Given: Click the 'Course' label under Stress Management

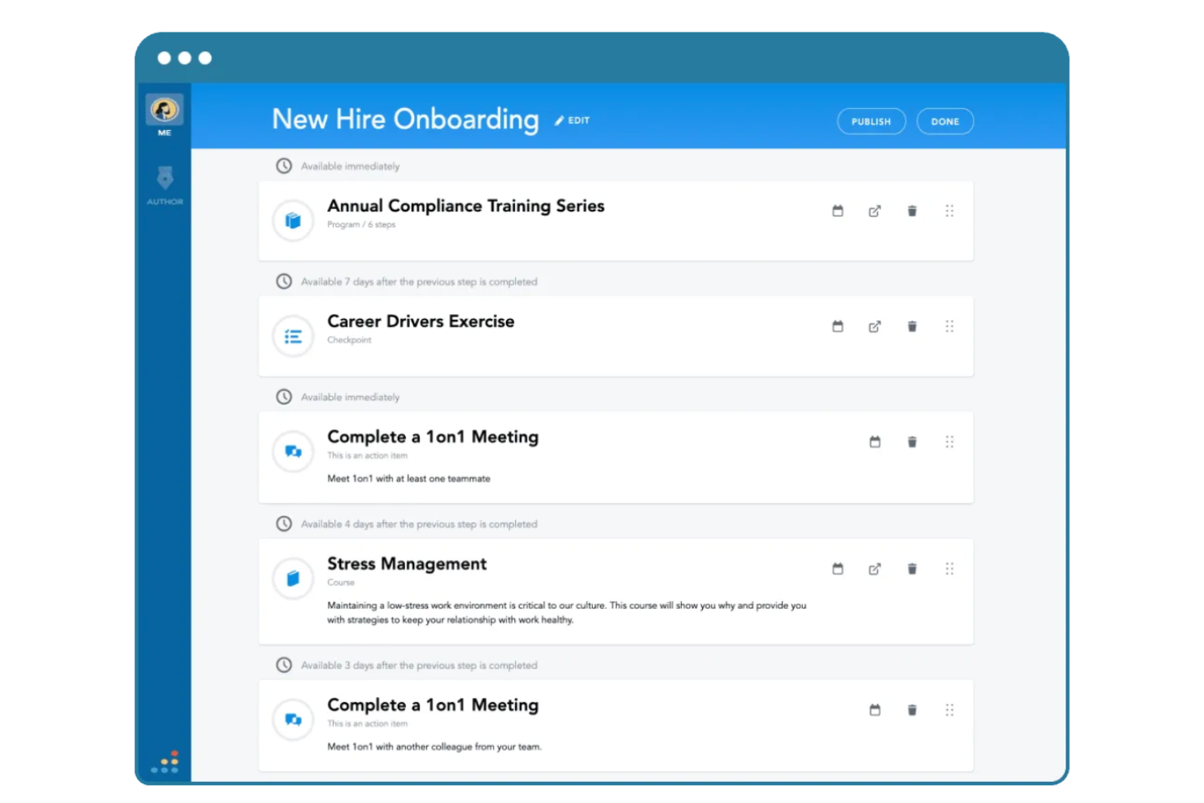Looking at the screenshot, I should coord(341,583).
